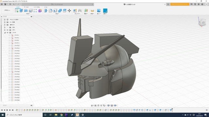Switch to the Surface tab
This screenshot has height=117, width=209.
coord(26,7)
